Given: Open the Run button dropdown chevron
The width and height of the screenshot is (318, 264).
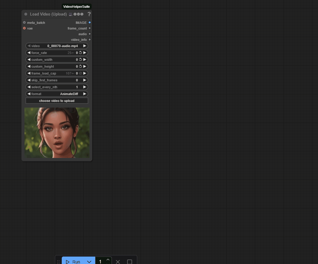Looking at the screenshot, I should click(x=89, y=262).
